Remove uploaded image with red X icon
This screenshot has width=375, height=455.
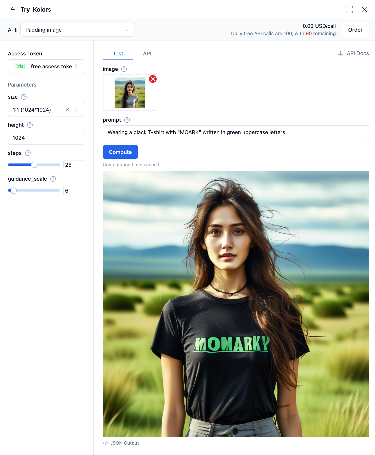coord(153,79)
